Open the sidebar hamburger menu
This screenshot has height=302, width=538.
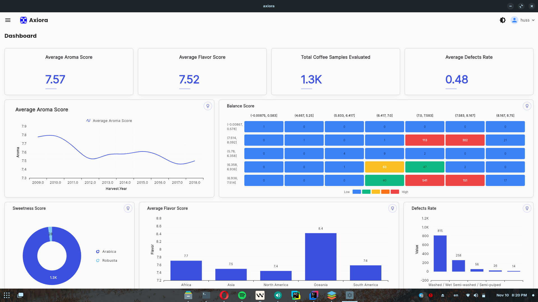tap(8, 20)
